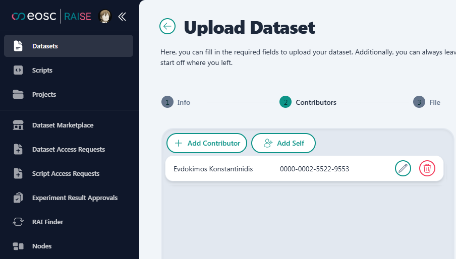
Task: Click the Nodes icon
Action: tap(18, 246)
